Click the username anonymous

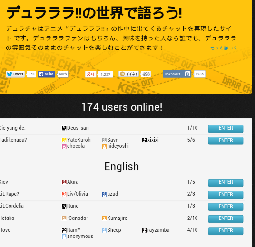tap(80, 236)
